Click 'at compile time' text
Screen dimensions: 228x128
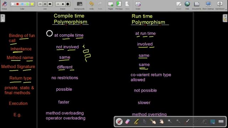click(69, 35)
